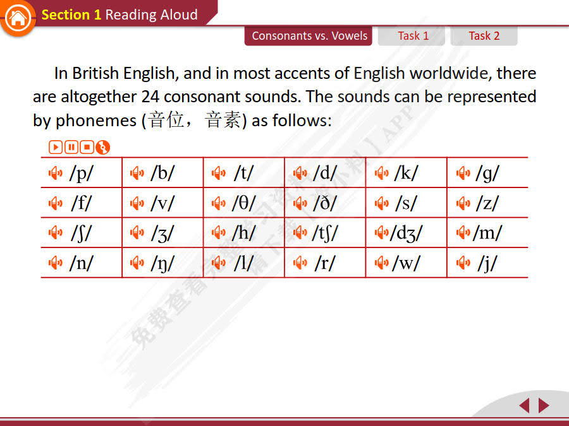The image size is (569, 426).
Task: Select the /f/ phoneme text
Action: [x=82, y=203]
